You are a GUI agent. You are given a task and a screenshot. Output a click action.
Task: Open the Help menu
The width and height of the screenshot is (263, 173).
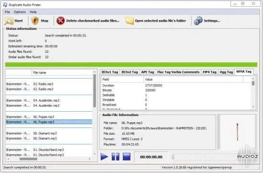[33, 12]
